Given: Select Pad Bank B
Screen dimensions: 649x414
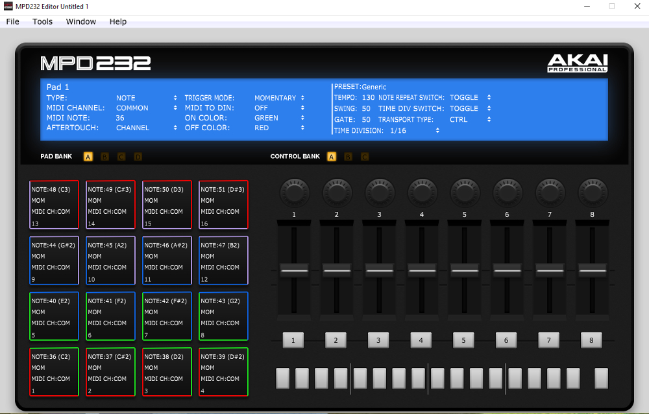Looking at the screenshot, I should [104, 156].
